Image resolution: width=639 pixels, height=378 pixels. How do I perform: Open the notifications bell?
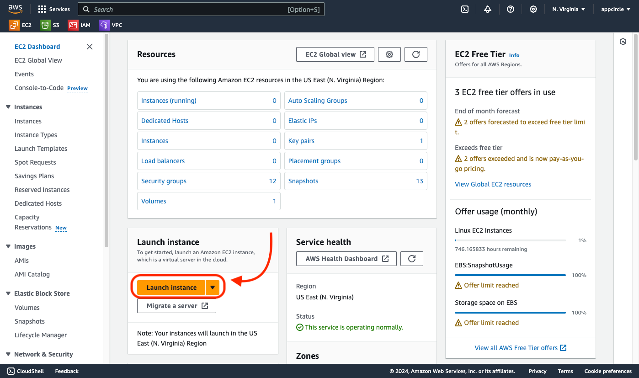coord(488,9)
